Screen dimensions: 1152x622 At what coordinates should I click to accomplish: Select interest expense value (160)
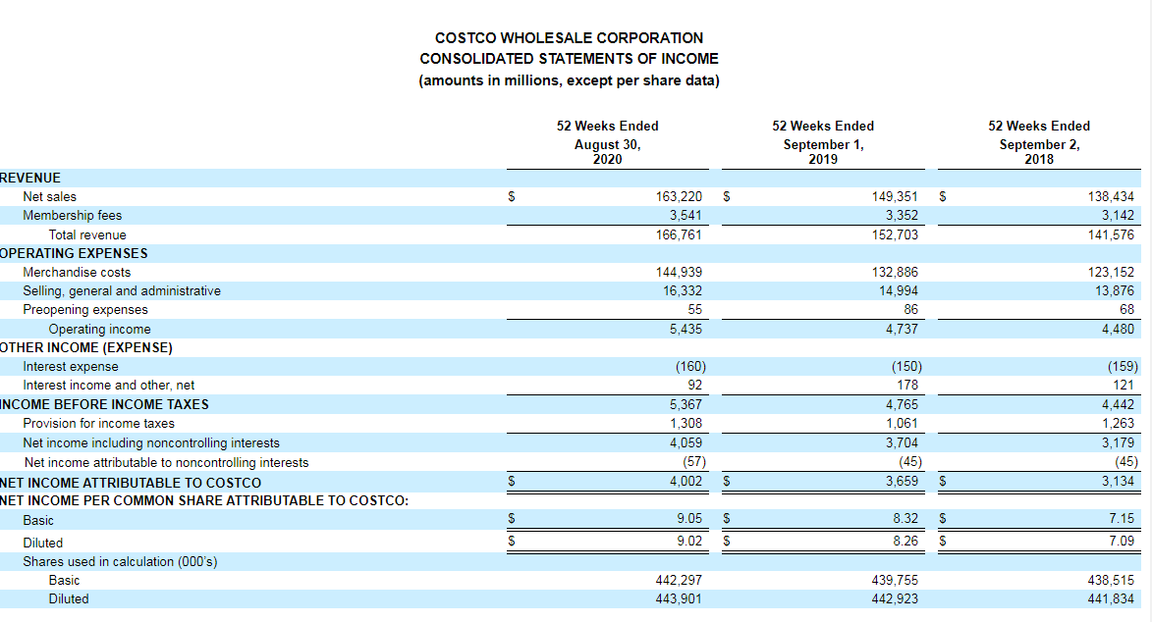tap(689, 367)
